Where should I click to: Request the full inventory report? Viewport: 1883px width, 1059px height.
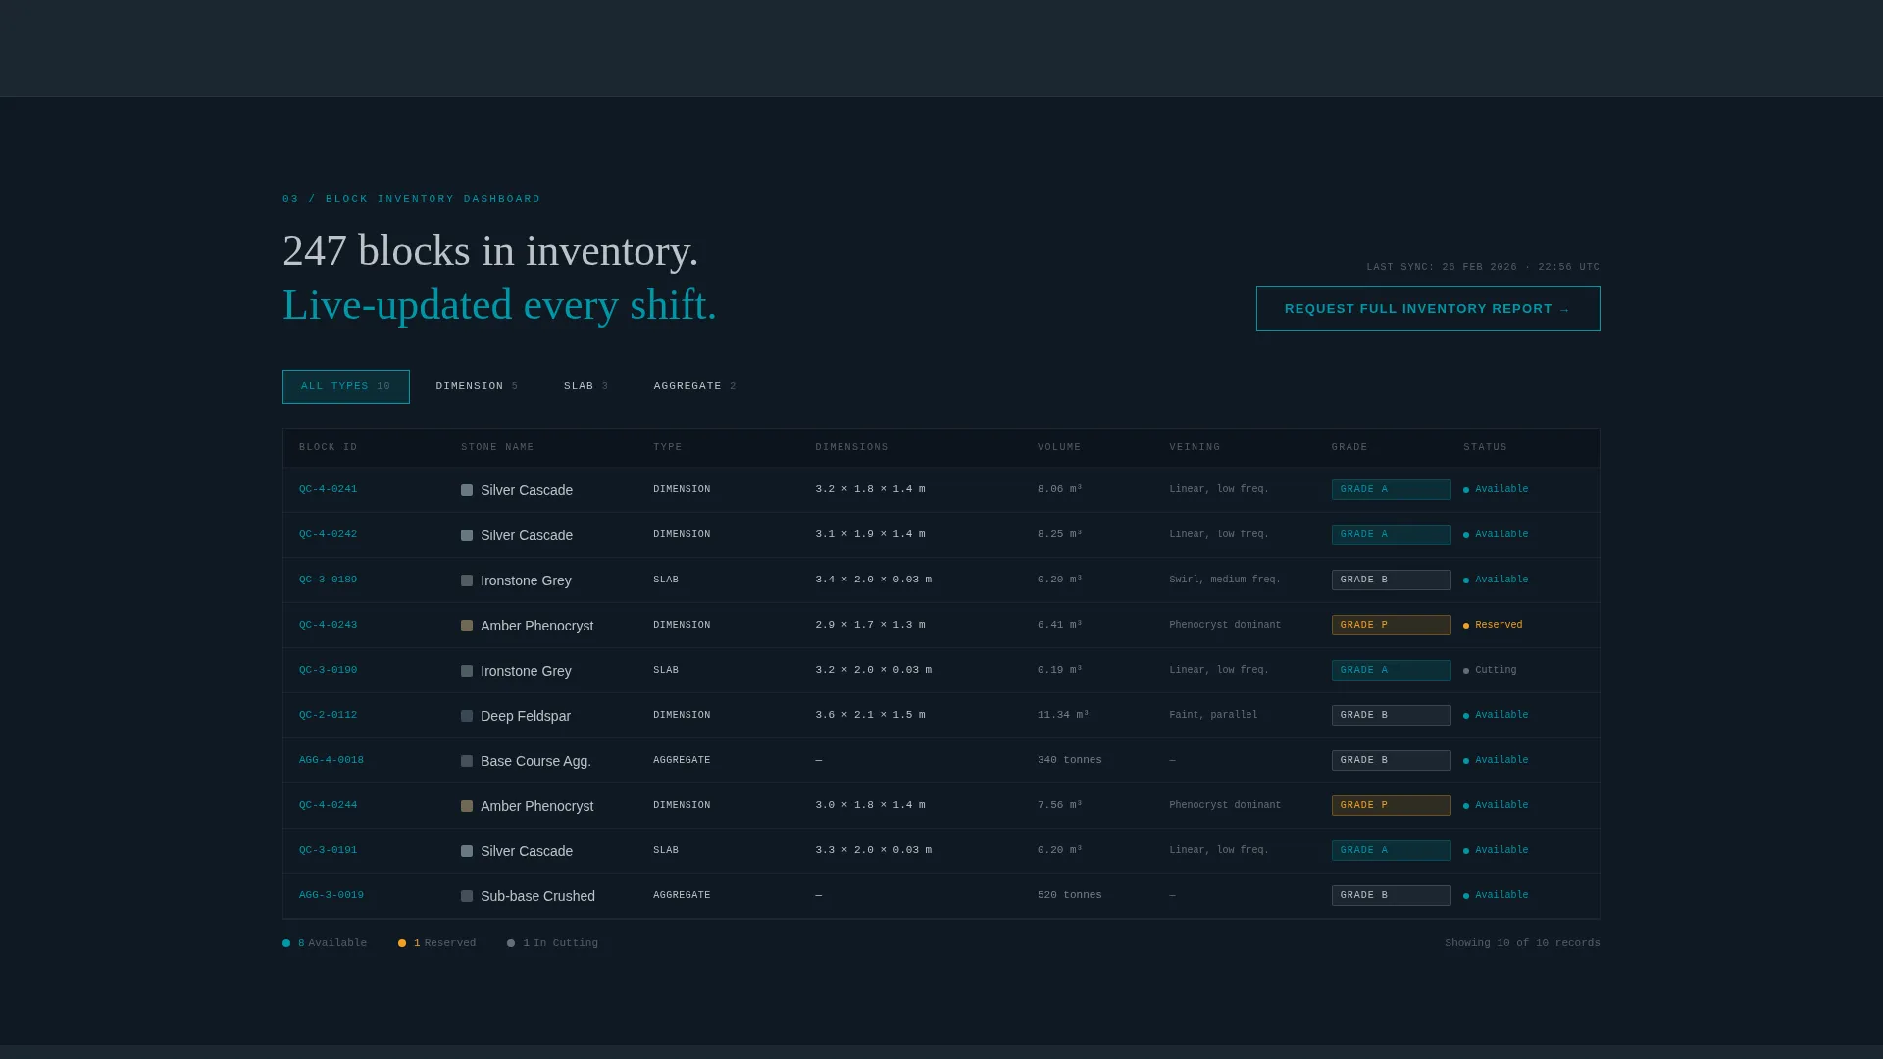coord(1428,309)
